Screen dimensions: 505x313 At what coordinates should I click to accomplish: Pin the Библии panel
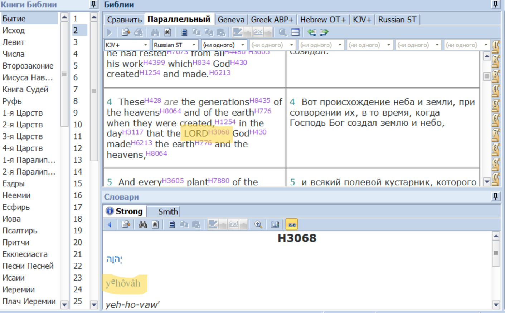pyautogui.click(x=495, y=4)
